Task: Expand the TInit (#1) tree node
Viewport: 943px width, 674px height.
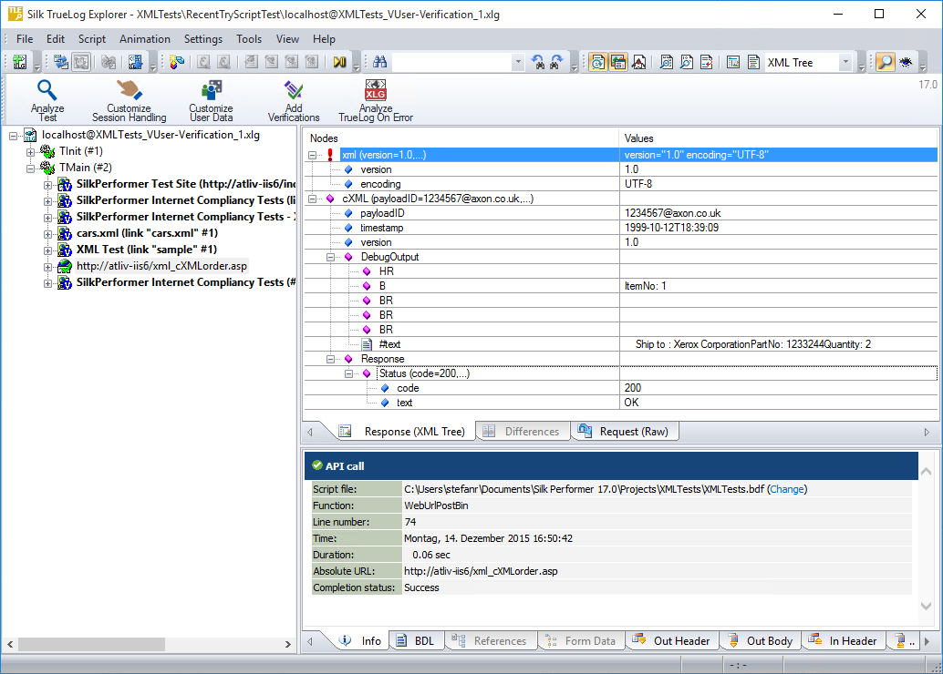Action: coord(30,151)
